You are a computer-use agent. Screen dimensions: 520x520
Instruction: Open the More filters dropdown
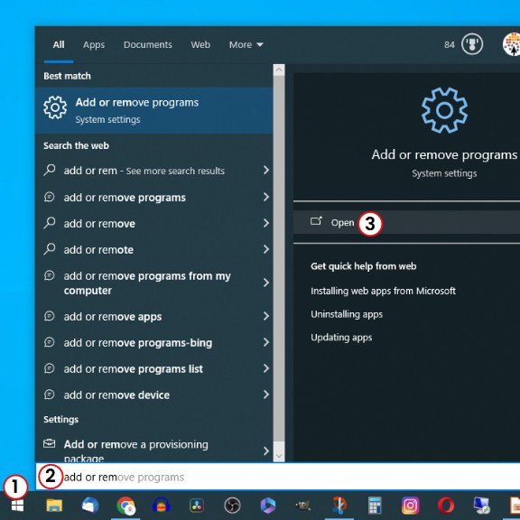tap(246, 44)
